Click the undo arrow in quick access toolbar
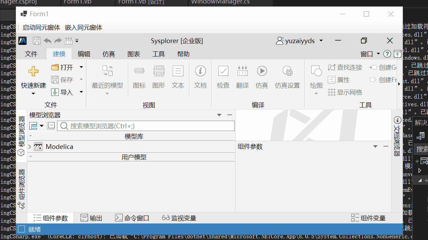Screen dimensions: 428x240 pos(47,41)
